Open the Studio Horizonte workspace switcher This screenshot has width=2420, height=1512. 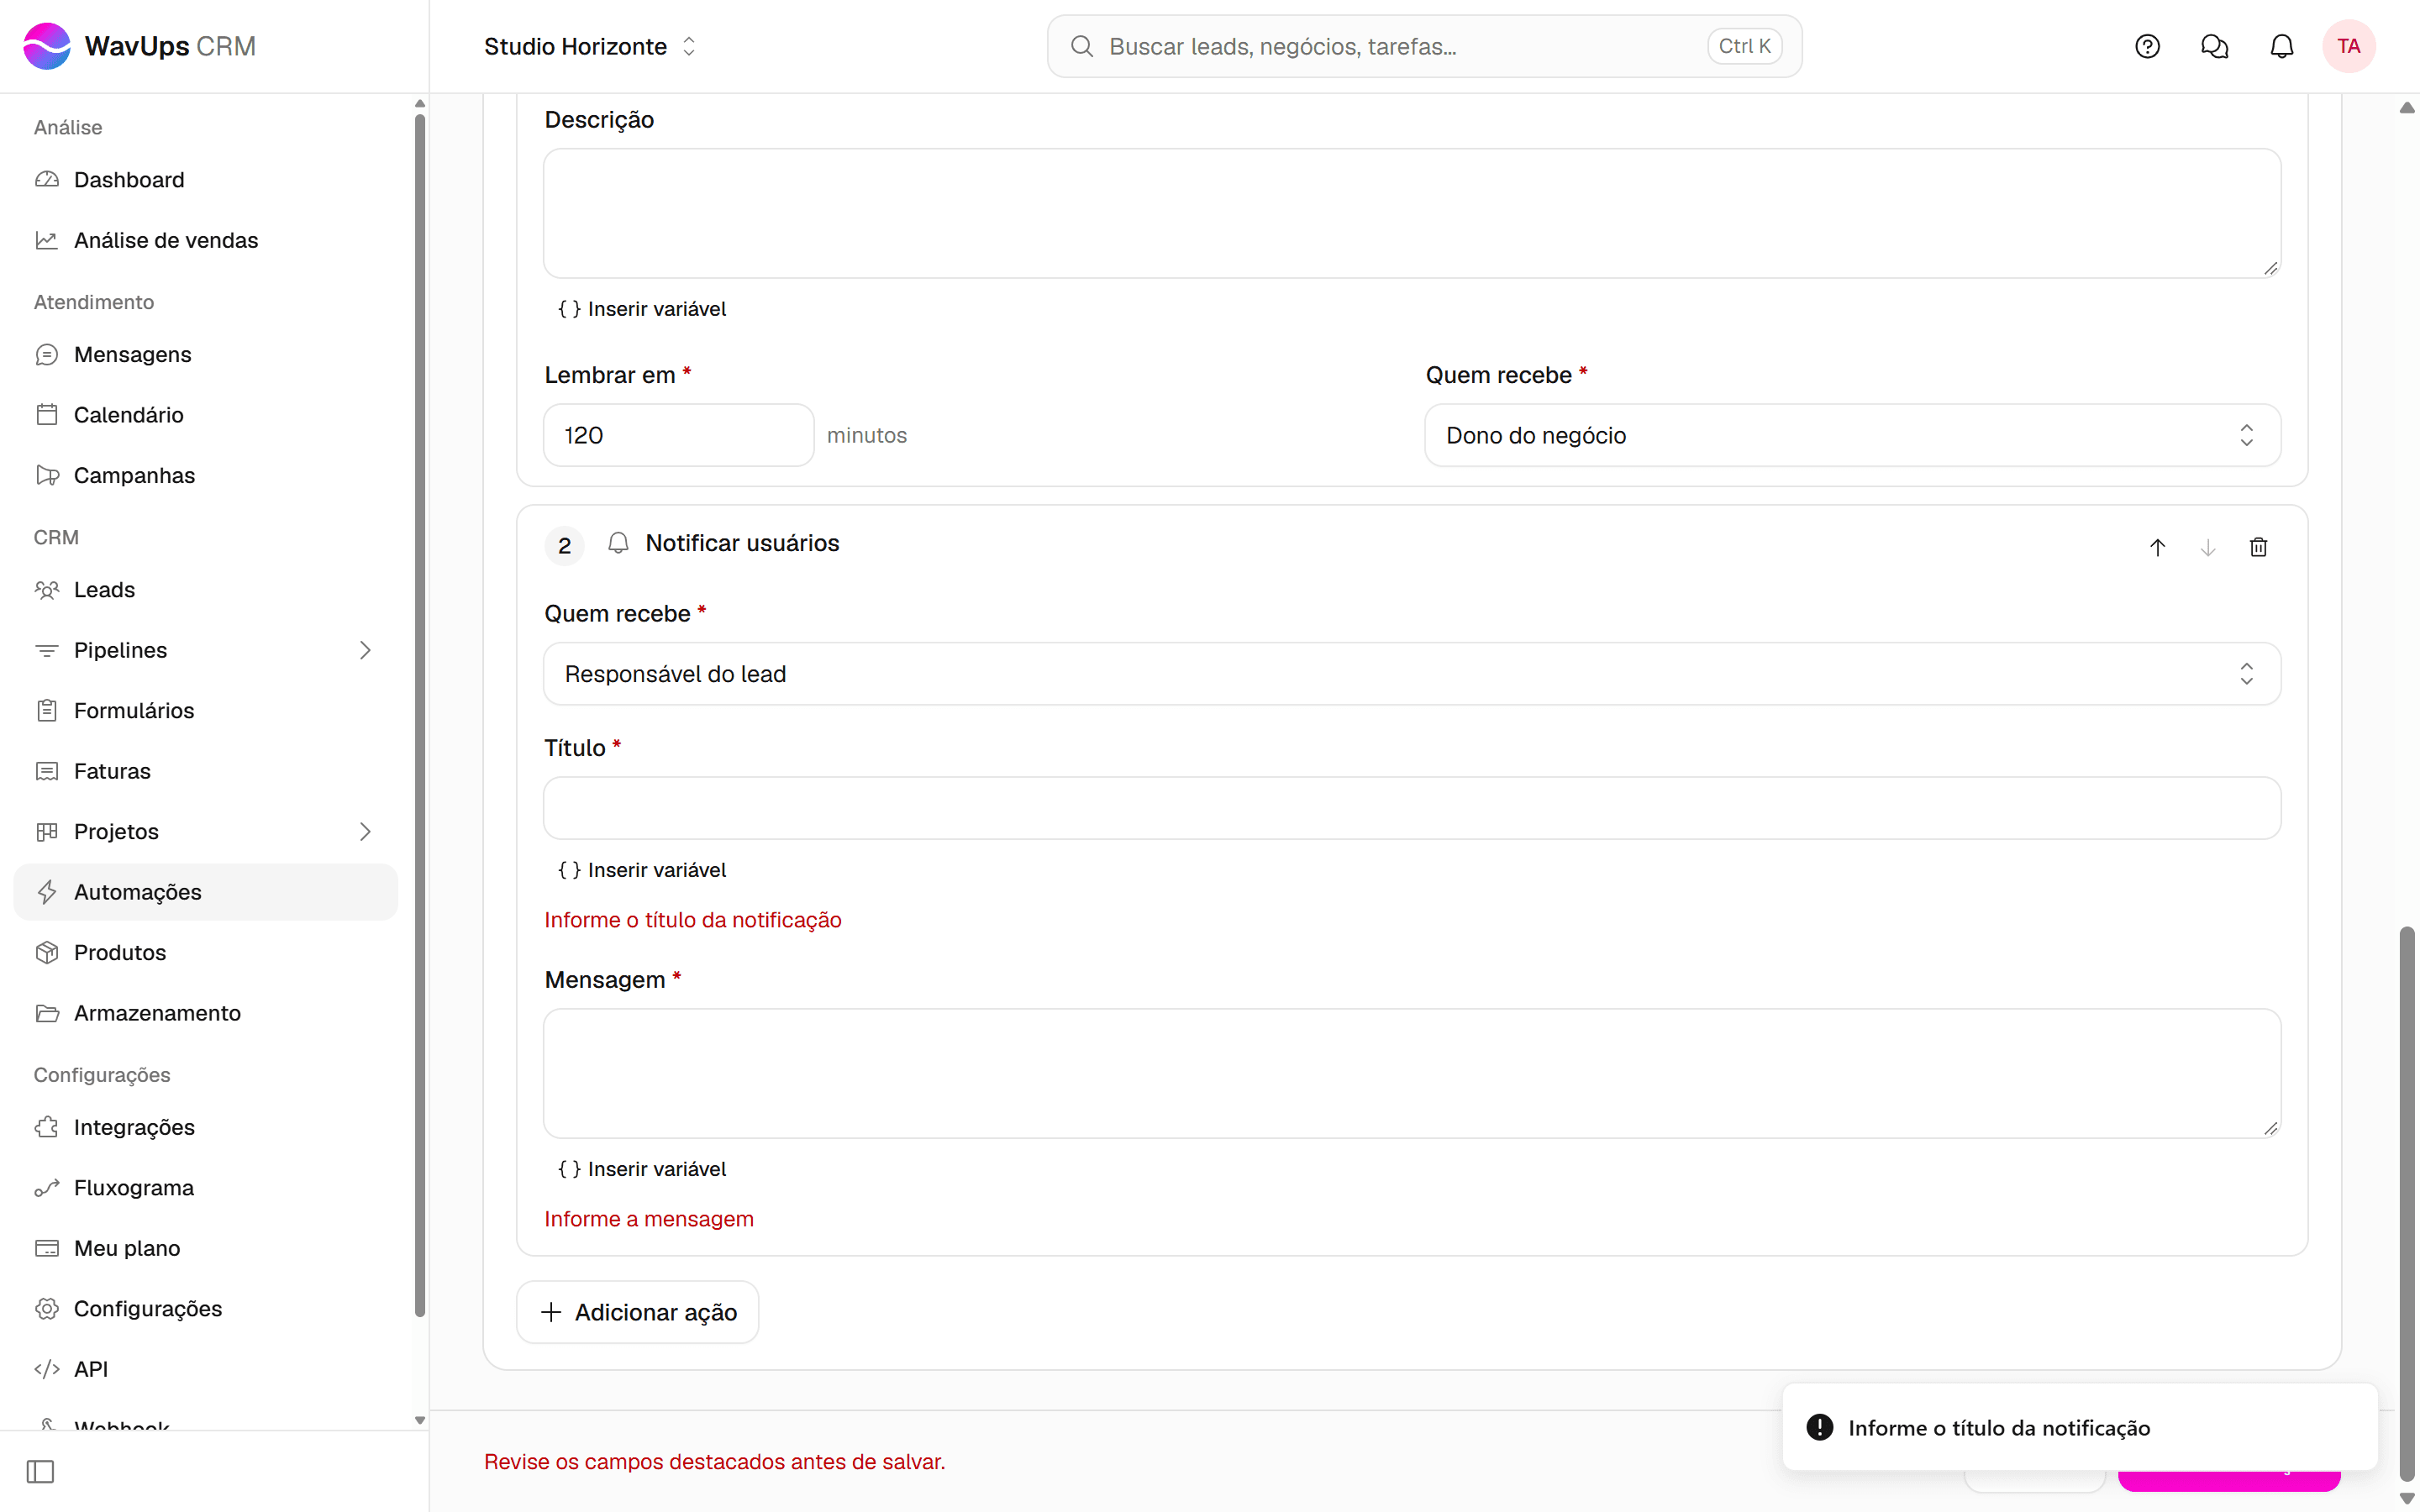pos(590,46)
